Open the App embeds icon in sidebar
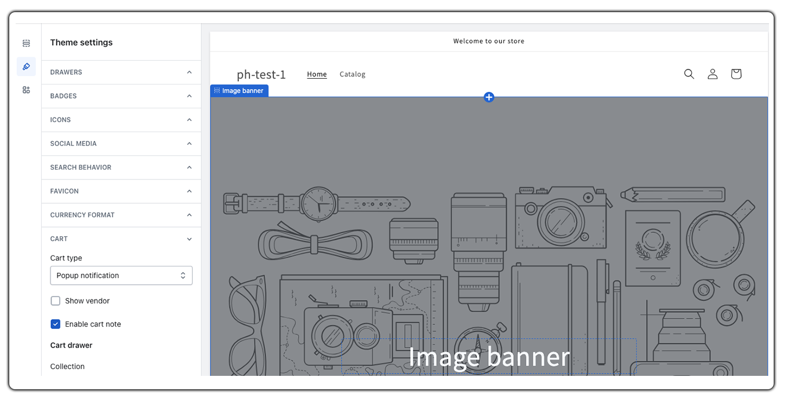Screen dimensions: 787x395 (x=26, y=90)
